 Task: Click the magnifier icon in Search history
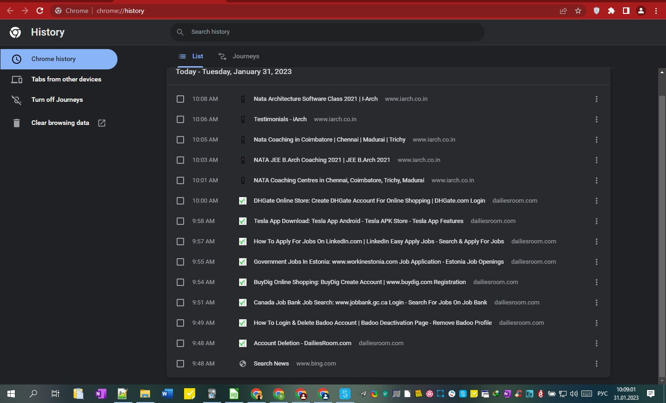point(180,32)
